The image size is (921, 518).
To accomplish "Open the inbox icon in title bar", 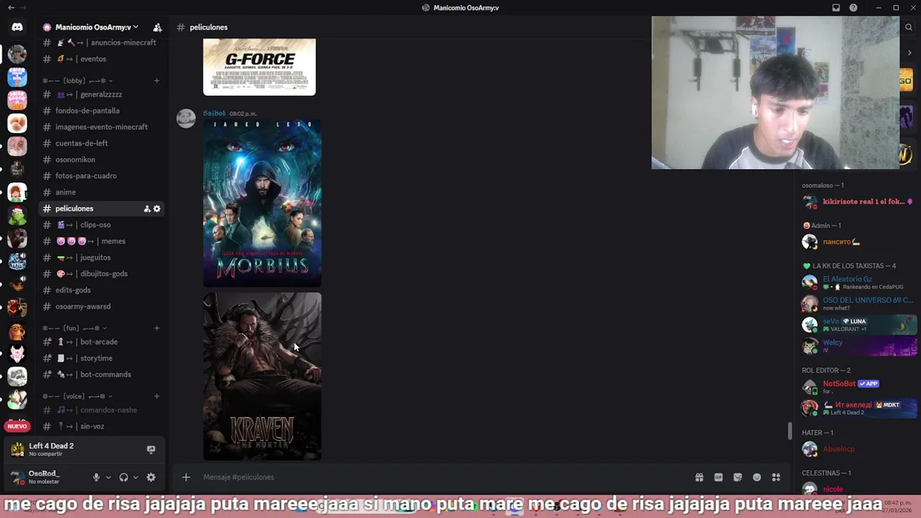I will [836, 8].
